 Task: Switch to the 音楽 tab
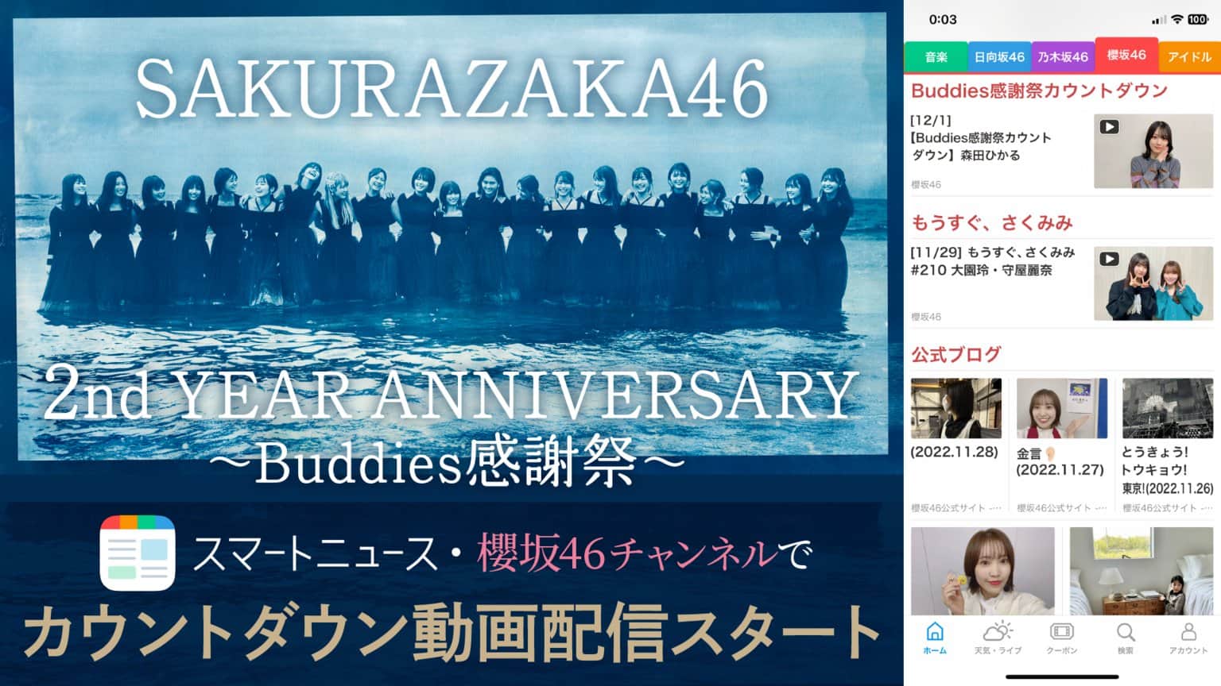(x=936, y=57)
